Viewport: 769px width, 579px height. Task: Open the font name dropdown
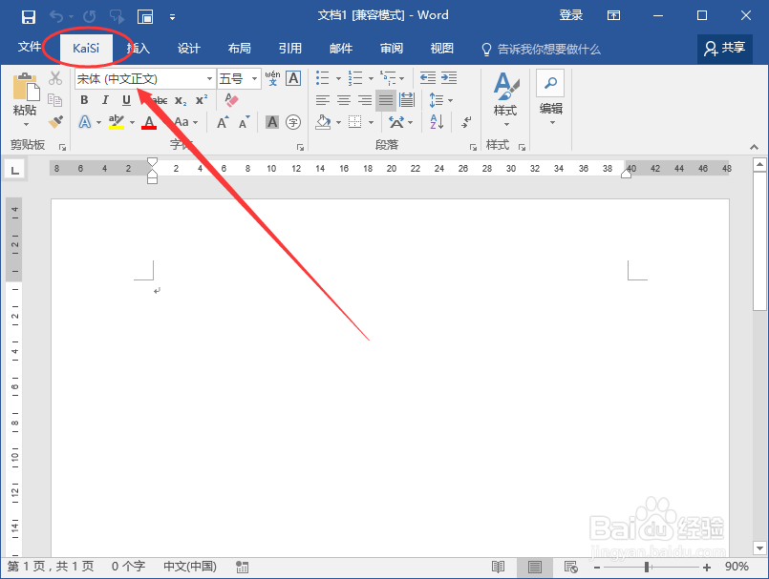click(209, 78)
